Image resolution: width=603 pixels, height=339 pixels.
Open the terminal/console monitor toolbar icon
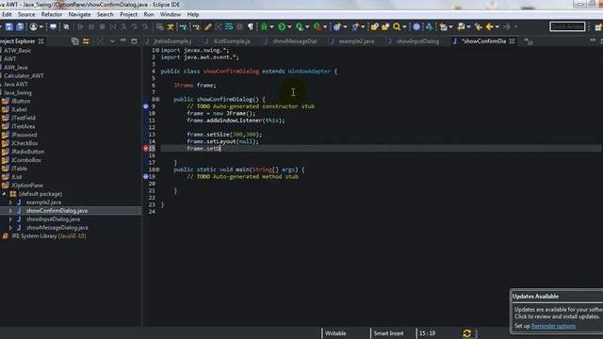[53, 26]
